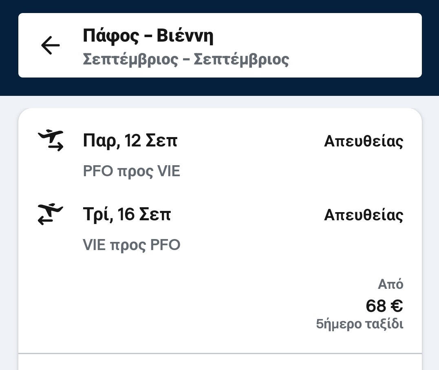This screenshot has width=439, height=370.
Task: Click the PFO προς VIE route text
Action: click(131, 171)
